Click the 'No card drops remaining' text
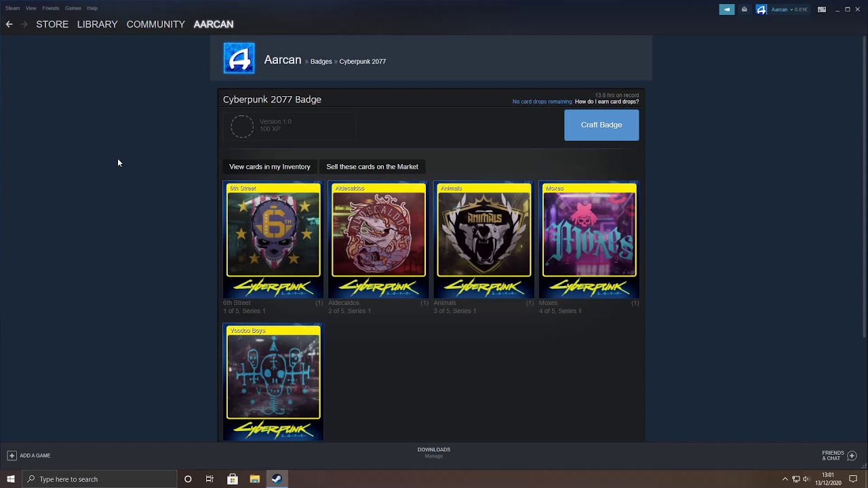868x488 pixels. point(542,102)
